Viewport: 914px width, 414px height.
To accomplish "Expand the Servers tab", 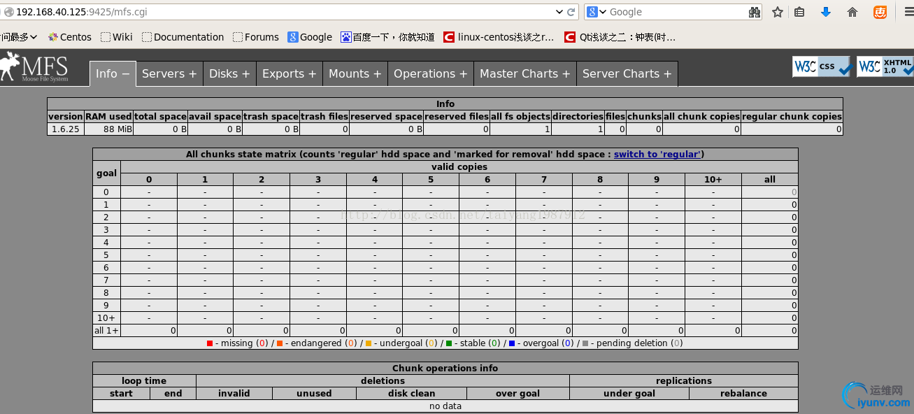I will pos(169,73).
